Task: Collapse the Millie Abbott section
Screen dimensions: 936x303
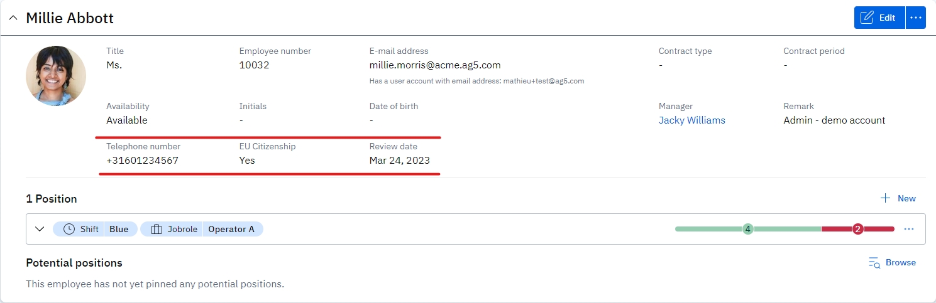Action: coord(13,18)
